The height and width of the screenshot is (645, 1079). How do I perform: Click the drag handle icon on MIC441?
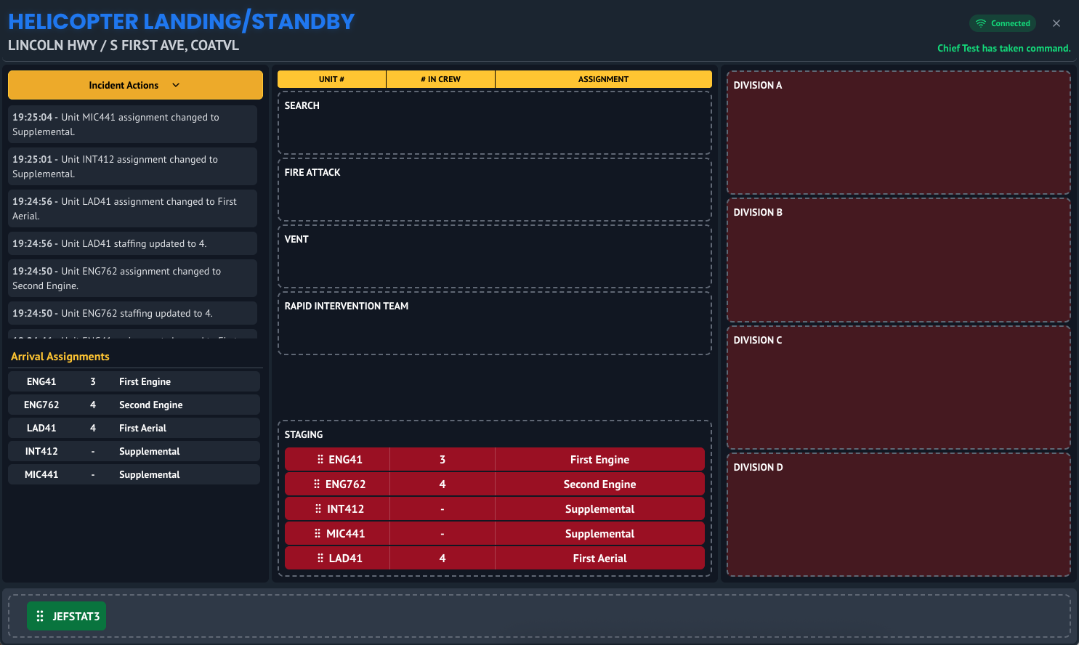coord(318,533)
